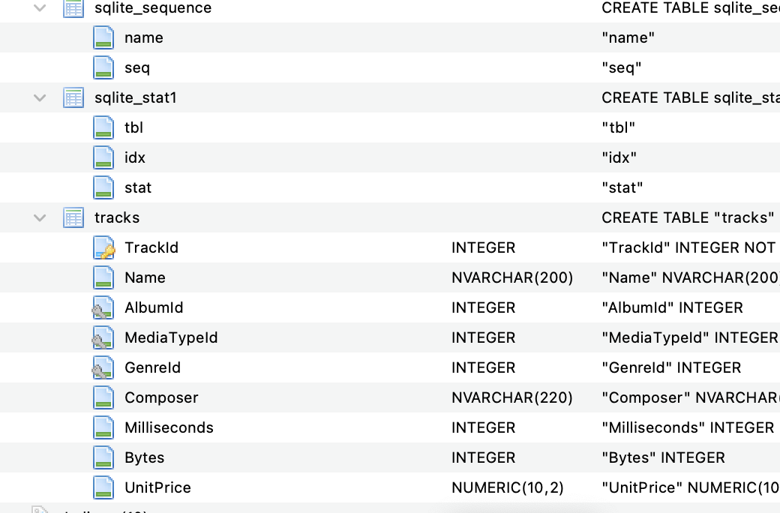This screenshot has height=513, width=780.
Task: Click the table icon for sqlite_stat1
Action: (73, 97)
